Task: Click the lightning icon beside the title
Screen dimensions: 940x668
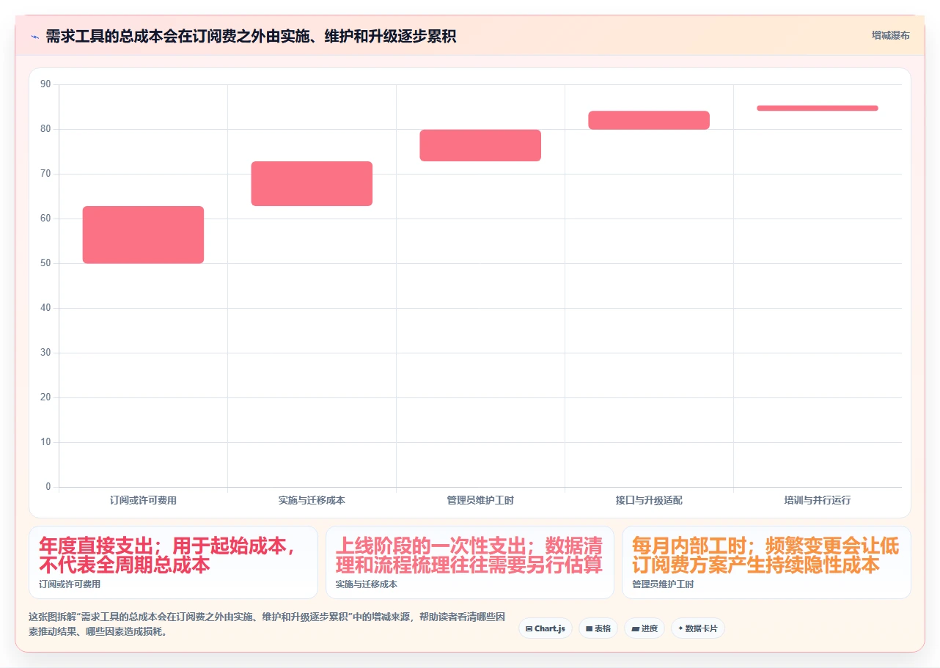Action: pyautogui.click(x=34, y=36)
